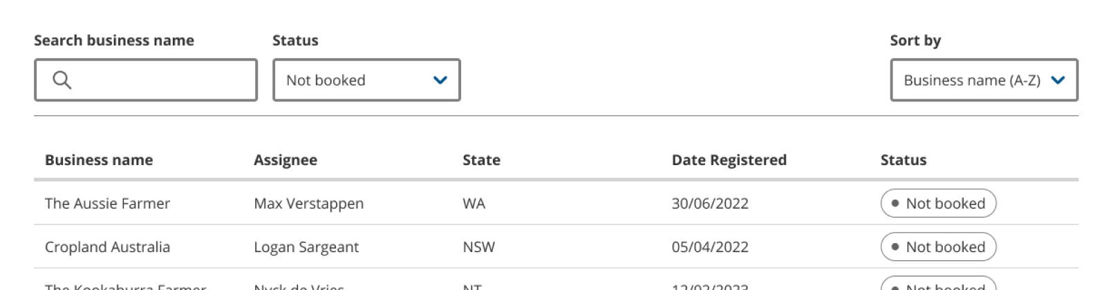Image resolution: width=1106 pixels, height=290 pixels.
Task: Click the Sort by chevron arrow
Action: point(1058,80)
